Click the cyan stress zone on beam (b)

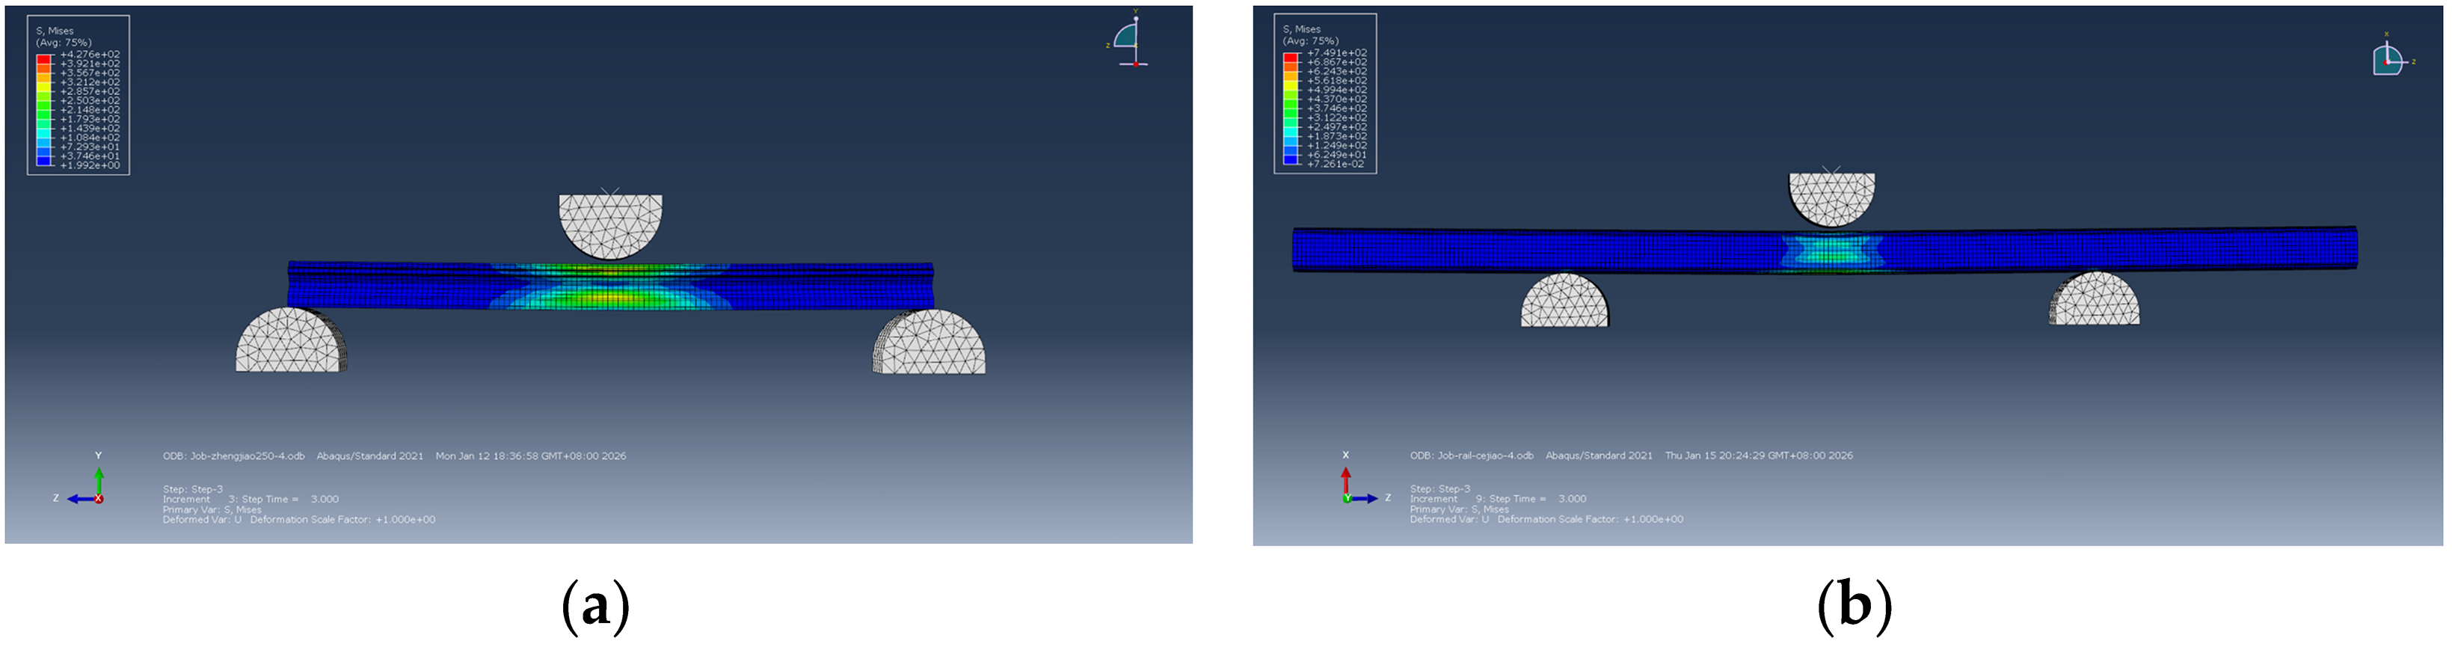click(1831, 251)
